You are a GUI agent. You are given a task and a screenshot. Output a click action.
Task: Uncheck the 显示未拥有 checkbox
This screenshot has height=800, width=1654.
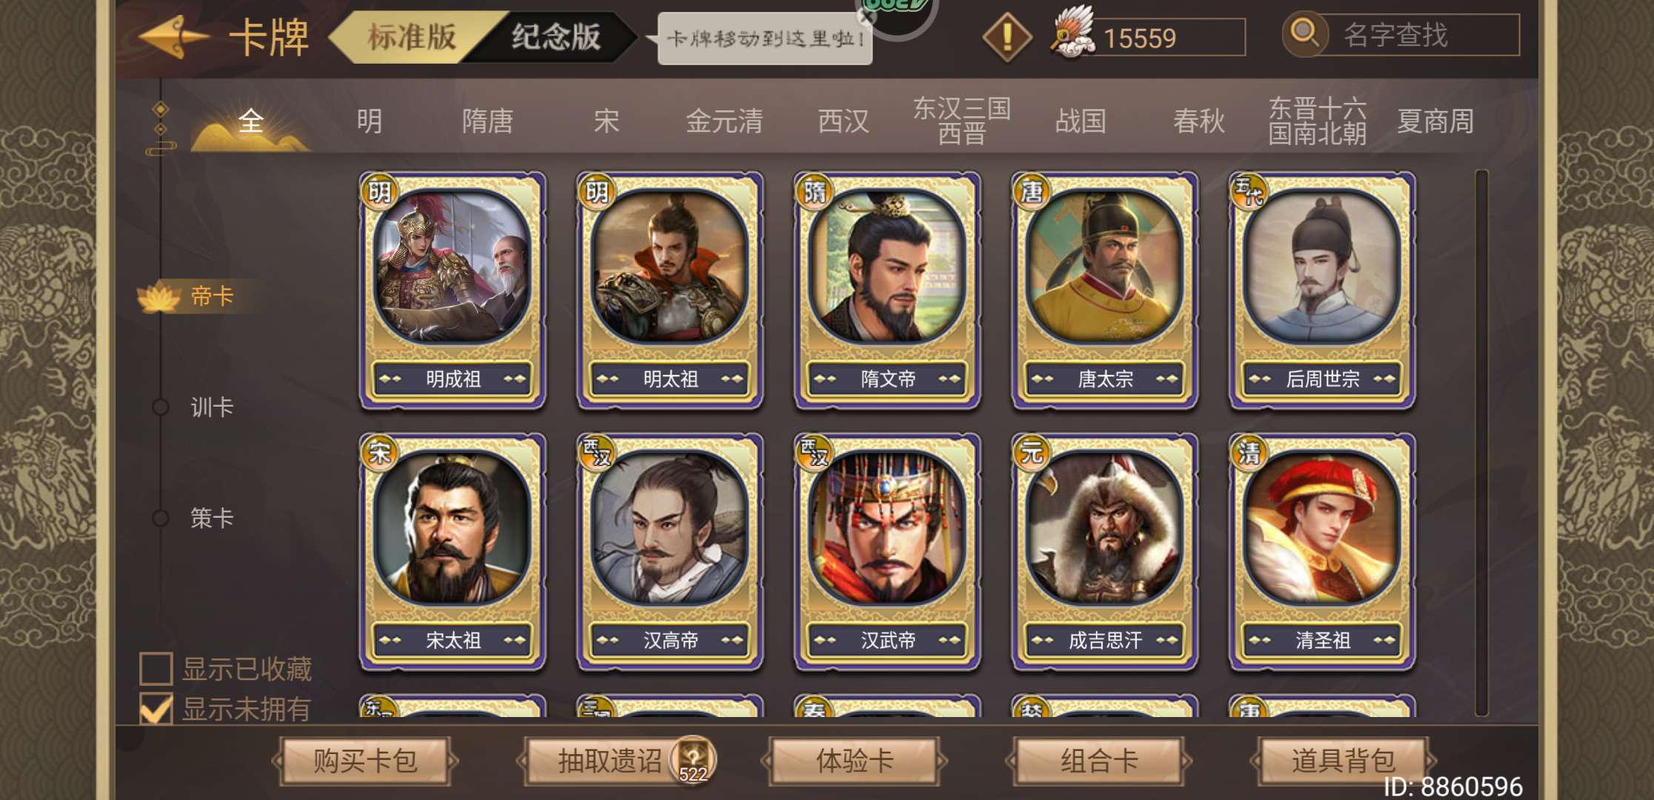[x=156, y=708]
